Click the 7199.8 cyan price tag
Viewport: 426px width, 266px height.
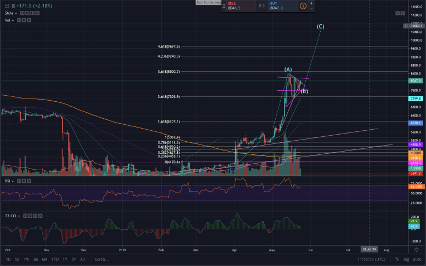[416, 99]
